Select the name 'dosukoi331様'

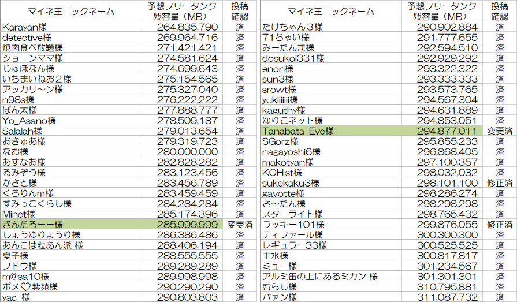[x=293, y=58]
